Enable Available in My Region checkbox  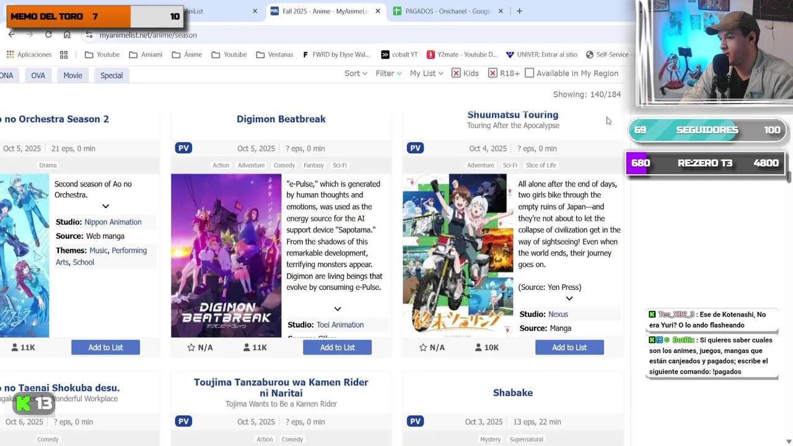pos(530,73)
